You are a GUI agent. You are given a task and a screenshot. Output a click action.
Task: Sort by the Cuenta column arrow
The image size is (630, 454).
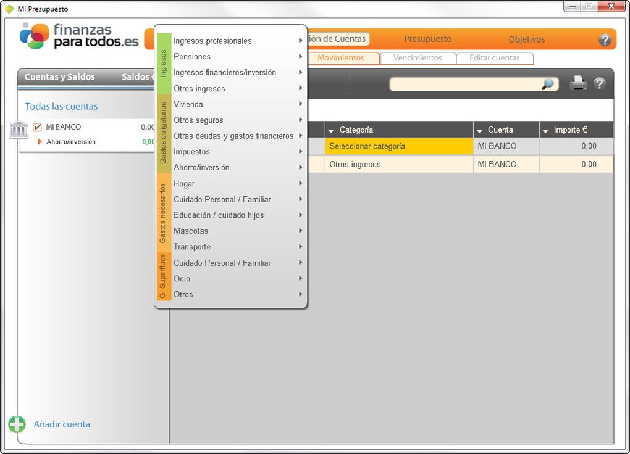(479, 131)
